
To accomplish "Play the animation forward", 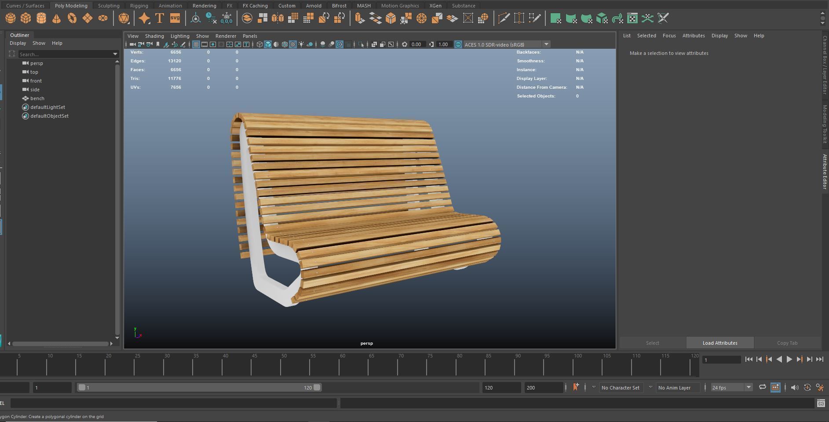I will point(789,359).
